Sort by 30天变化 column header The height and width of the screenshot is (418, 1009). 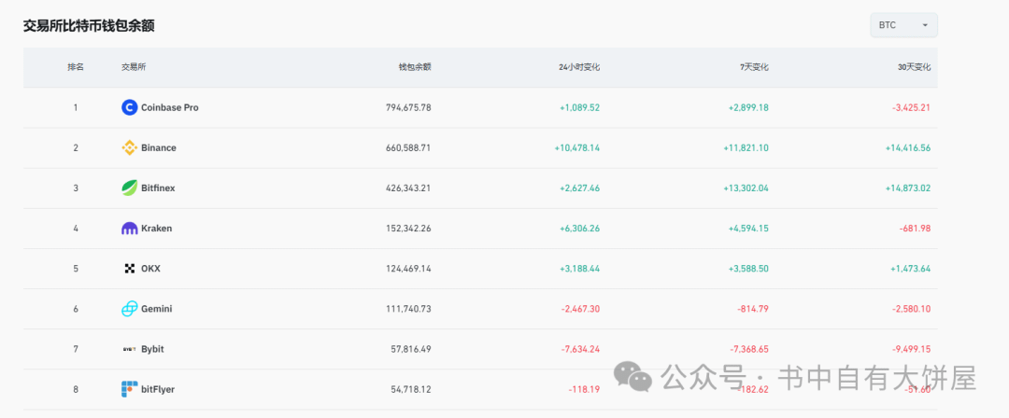[x=914, y=67]
